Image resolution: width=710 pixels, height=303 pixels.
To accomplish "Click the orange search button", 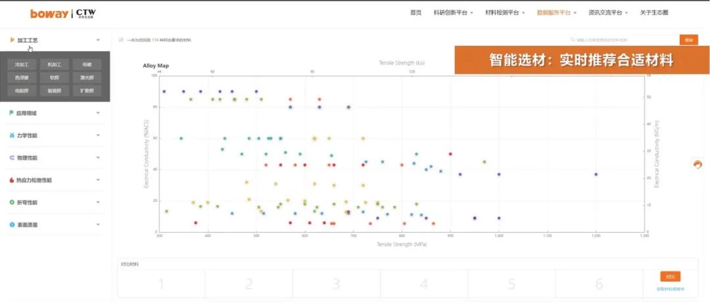I will pos(689,40).
